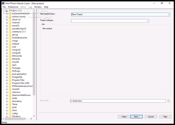
Task: Click the browse button next to Base path
Action: click(169, 101)
